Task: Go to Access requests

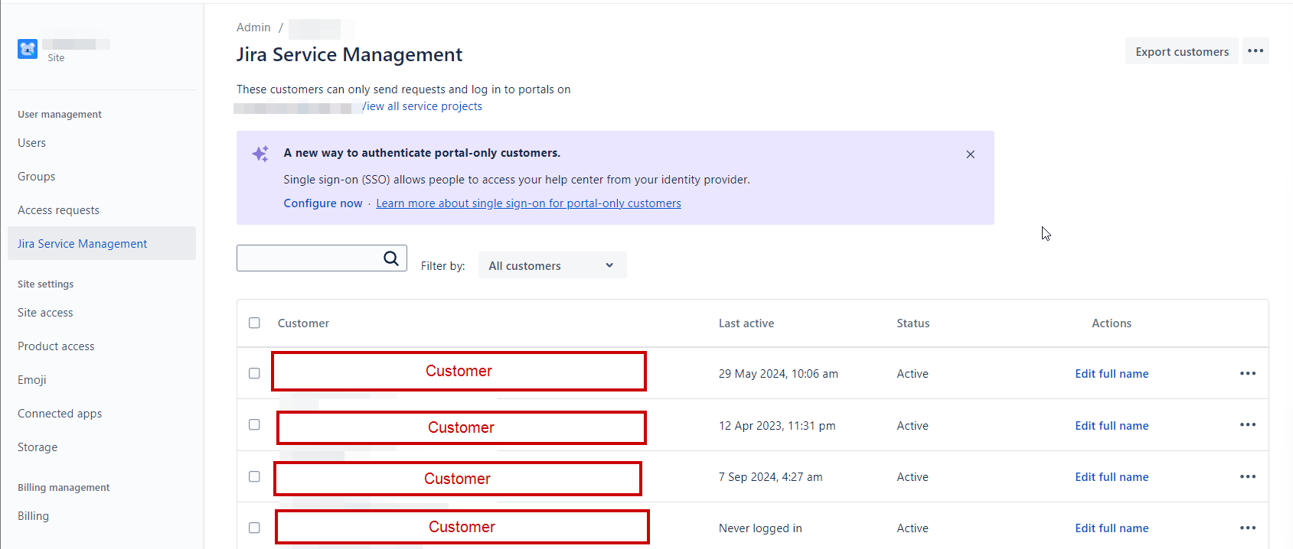Action: 102,210
